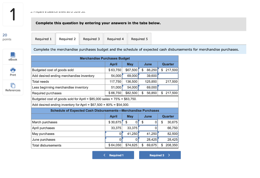260x178 pixels.
Task: Open the eBook resource
Action: [13, 56]
